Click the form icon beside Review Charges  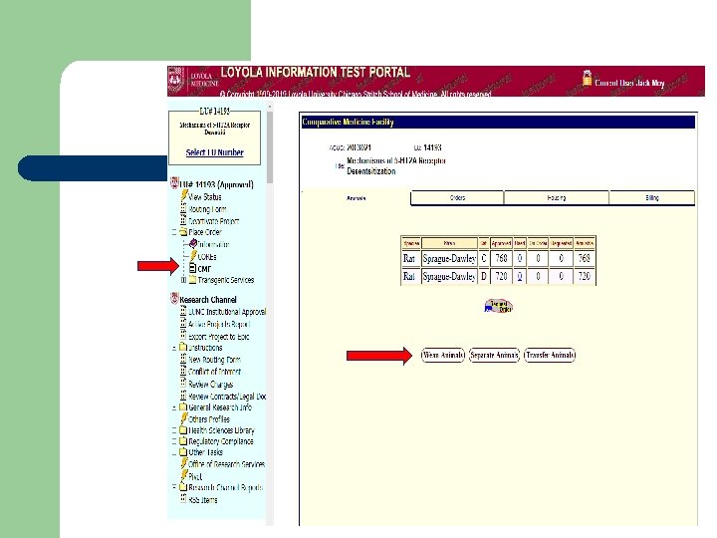[183, 384]
